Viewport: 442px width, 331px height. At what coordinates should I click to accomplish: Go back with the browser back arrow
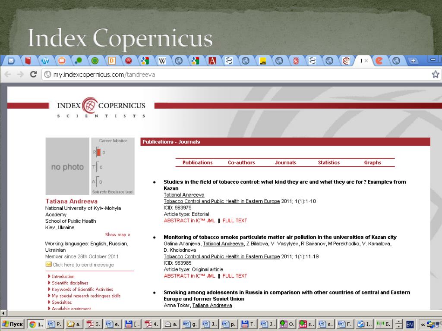pos(8,74)
